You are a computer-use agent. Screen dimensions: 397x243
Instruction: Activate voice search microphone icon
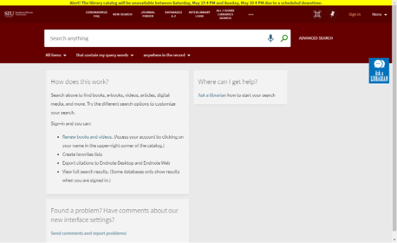point(270,38)
